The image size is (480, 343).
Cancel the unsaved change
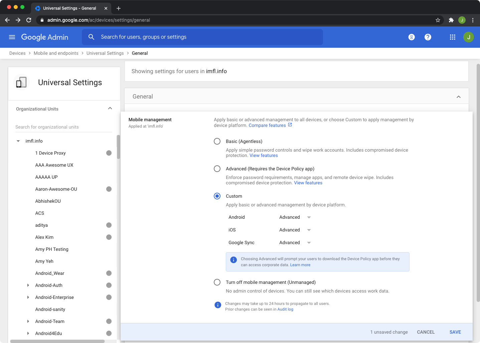coord(426,332)
